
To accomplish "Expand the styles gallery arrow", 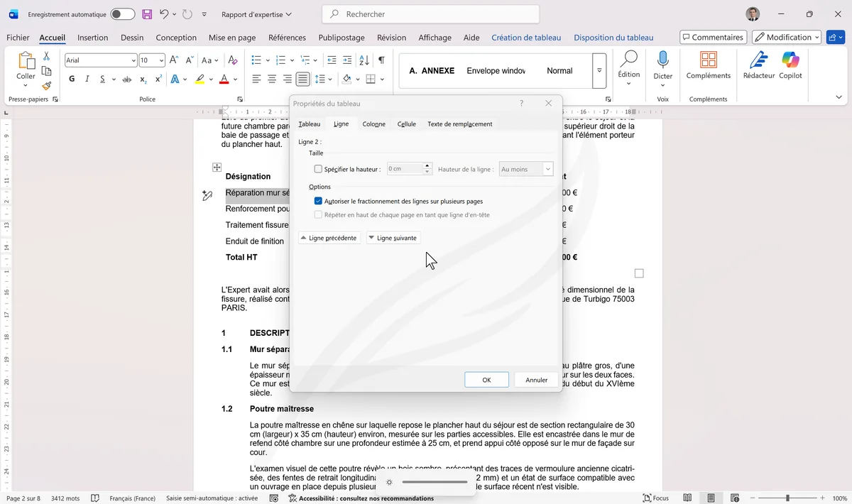I will click(x=599, y=71).
